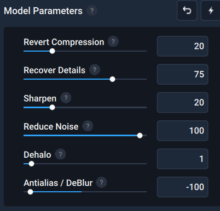Viewport: 220px width, 211px height.
Task: Open help icon beside Model Parameters
Action: click(x=92, y=10)
